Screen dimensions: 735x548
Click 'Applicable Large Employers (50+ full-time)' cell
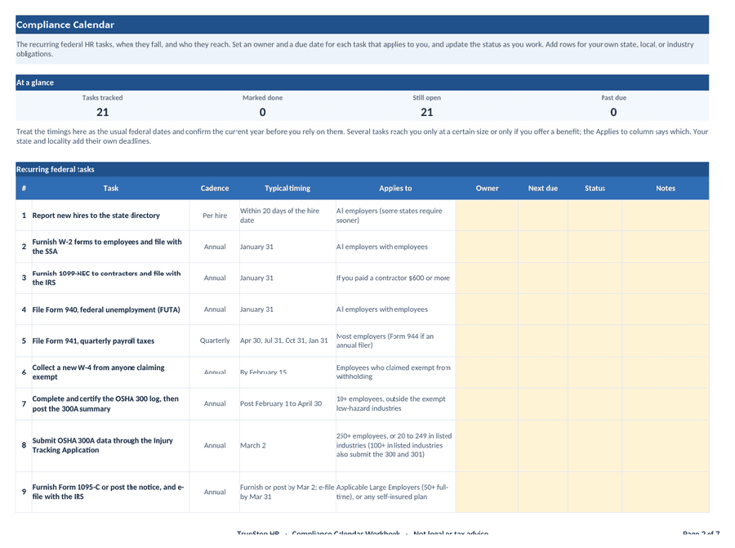point(395,492)
